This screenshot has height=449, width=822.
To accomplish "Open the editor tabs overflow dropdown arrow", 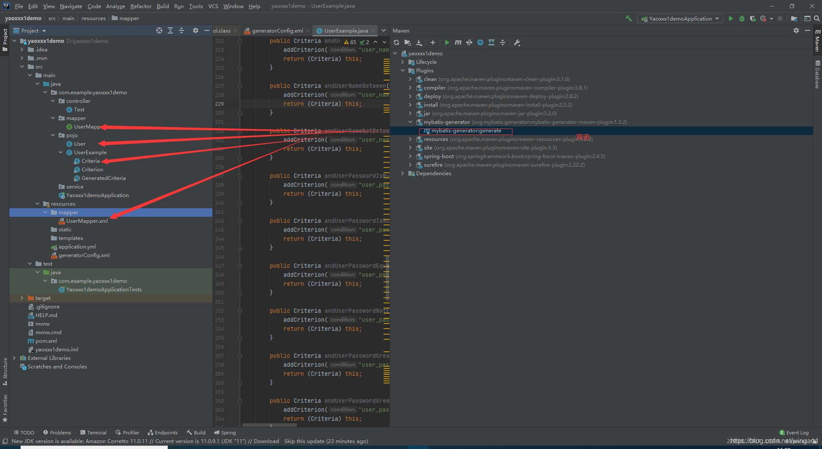I will 384,30.
